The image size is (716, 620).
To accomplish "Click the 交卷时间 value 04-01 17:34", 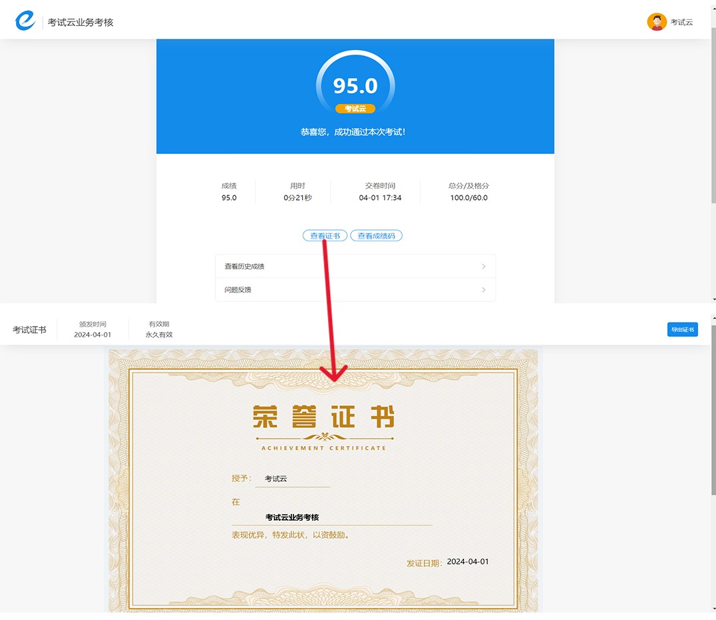I will (x=380, y=198).
